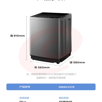Click the note about 50mm drain pipe clearance
The height and width of the screenshot is (102, 102).
click(51, 74)
